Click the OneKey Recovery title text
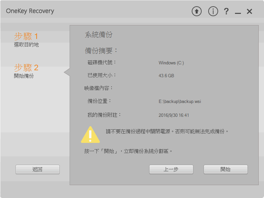This screenshot has width=264, height=198. coord(30,11)
